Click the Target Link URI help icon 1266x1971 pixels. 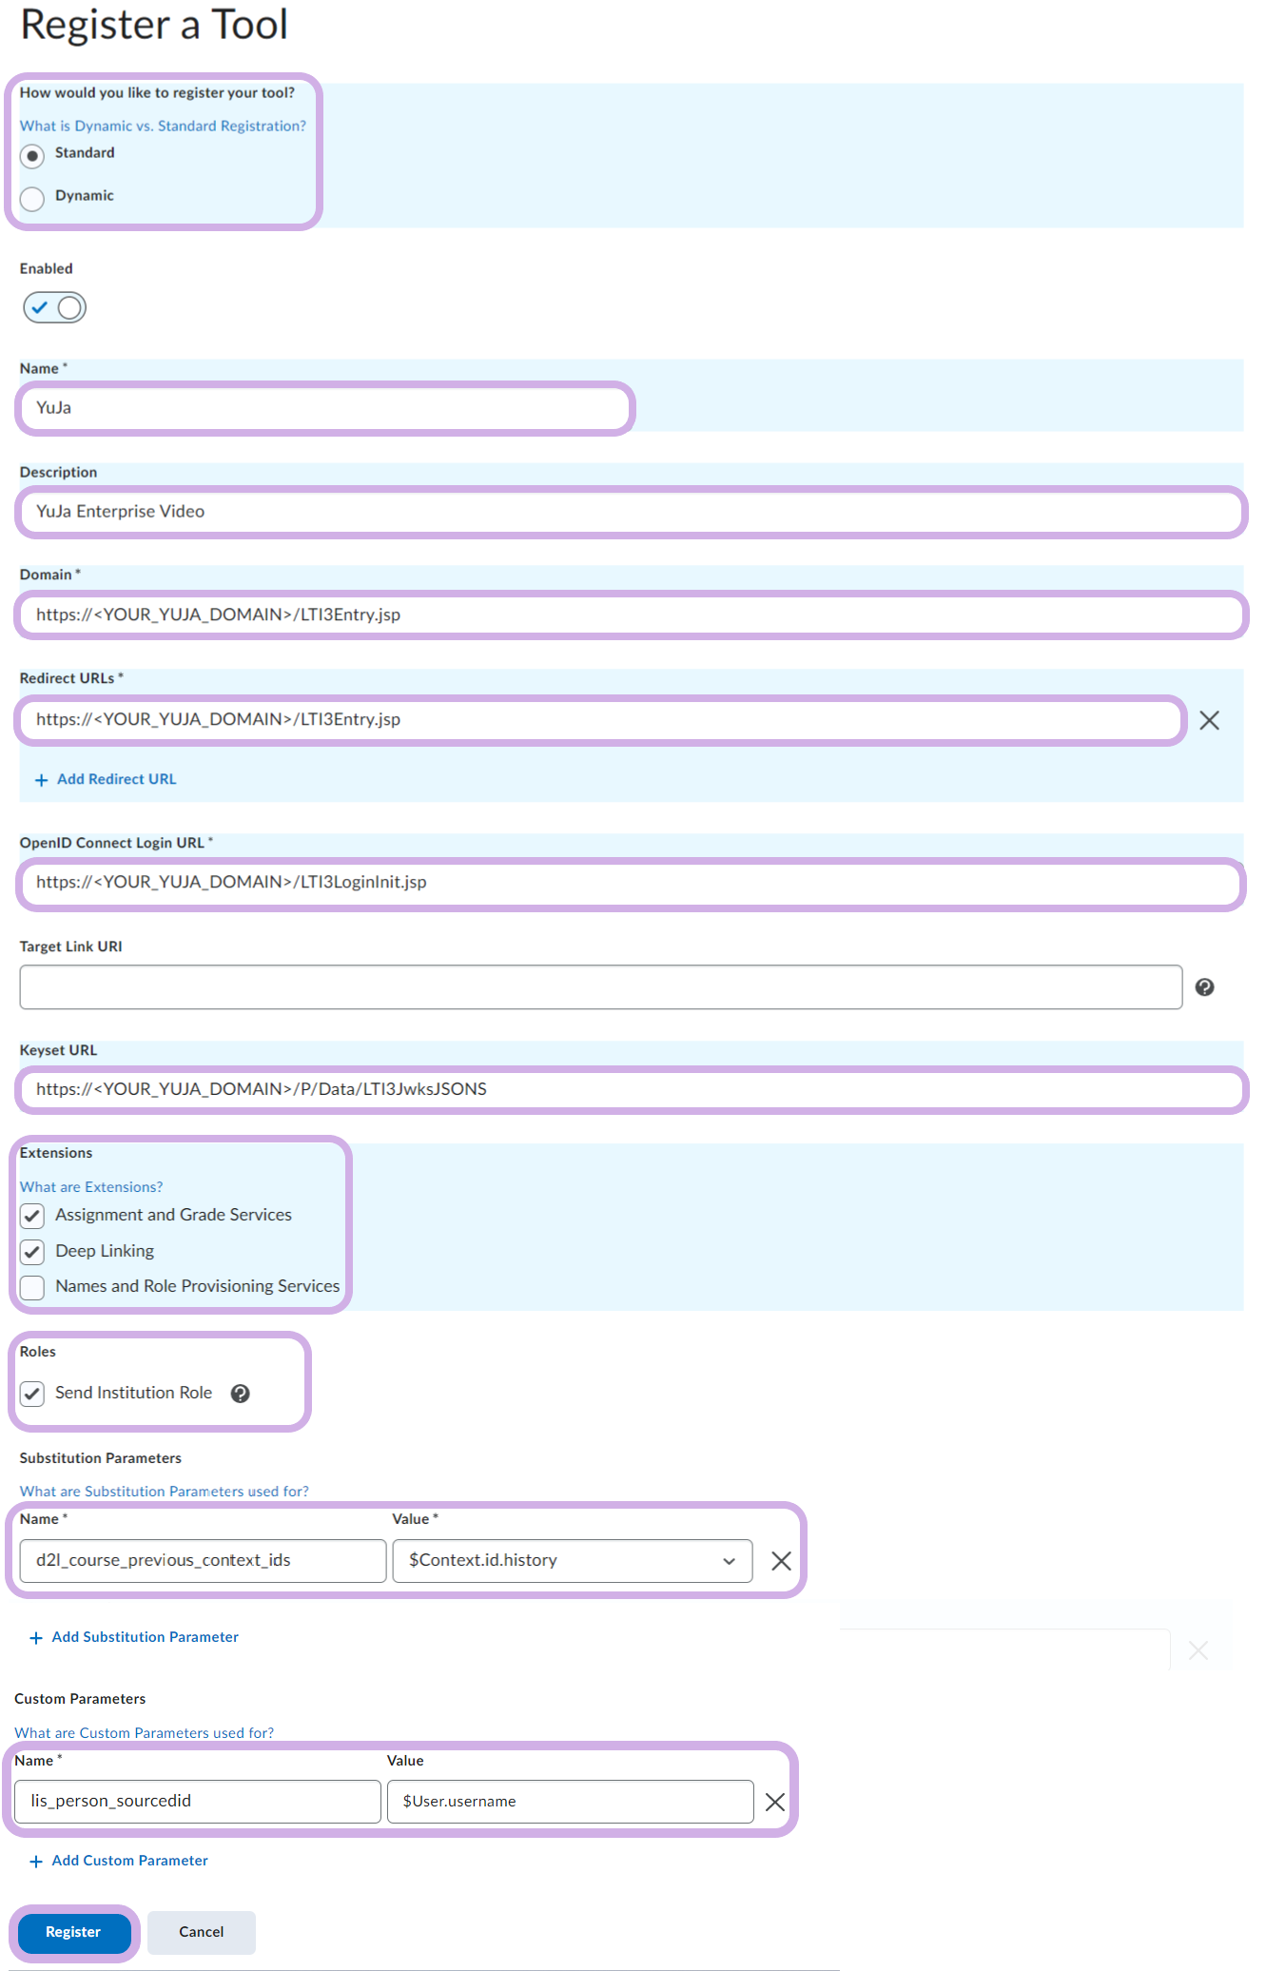[1204, 987]
